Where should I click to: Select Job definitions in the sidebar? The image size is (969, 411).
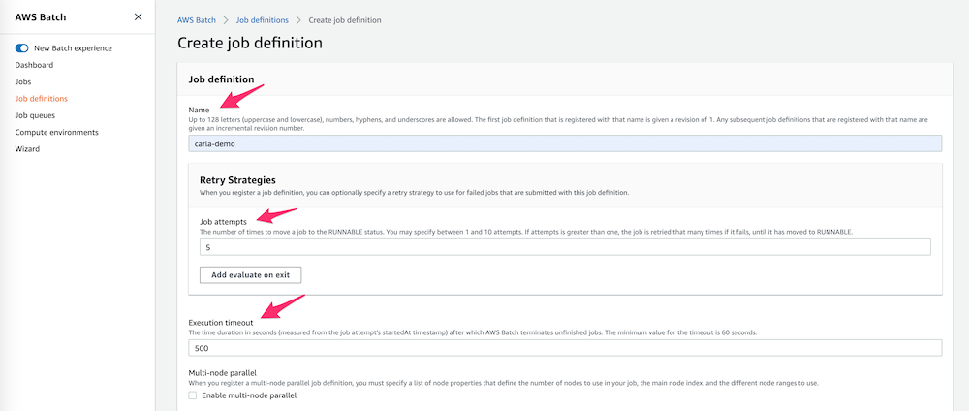42,98
